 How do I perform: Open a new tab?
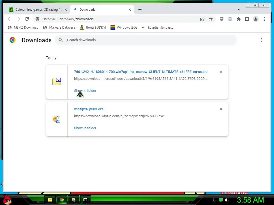[140, 10]
